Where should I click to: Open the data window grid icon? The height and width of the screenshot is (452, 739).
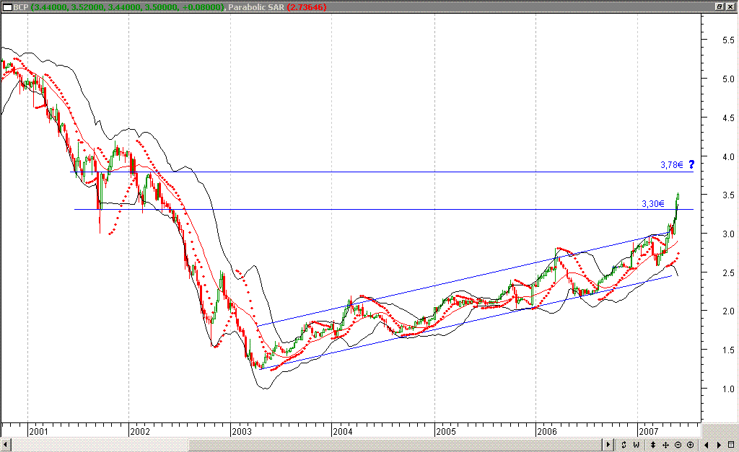pyautogui.click(x=731, y=445)
